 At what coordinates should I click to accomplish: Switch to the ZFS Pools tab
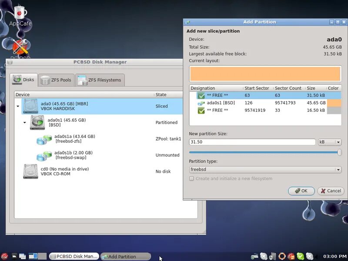click(56, 80)
